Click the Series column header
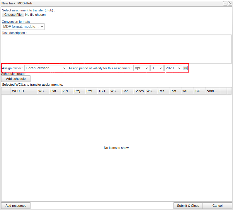The width and height of the screenshot is (233, 210). tap(139, 91)
